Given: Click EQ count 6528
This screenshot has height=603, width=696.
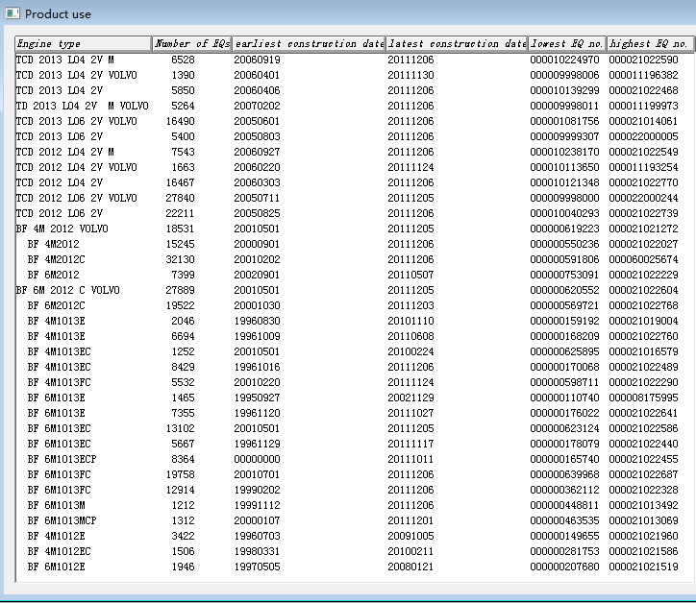Looking at the screenshot, I should click(183, 60).
